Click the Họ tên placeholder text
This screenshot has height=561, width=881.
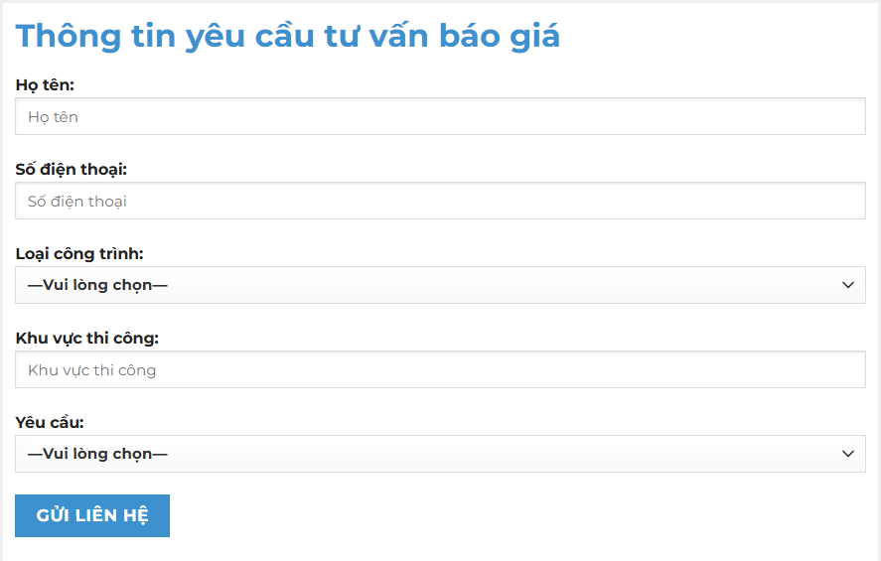[x=53, y=117]
